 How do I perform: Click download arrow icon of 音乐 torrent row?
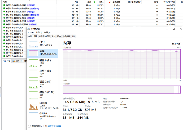pyautogui.click(x=4, y=12)
